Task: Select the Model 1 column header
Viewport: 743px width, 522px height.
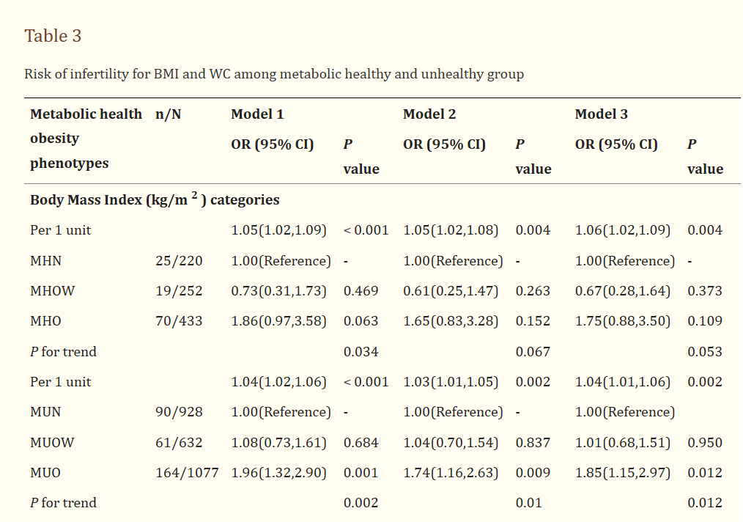Action: pos(257,114)
